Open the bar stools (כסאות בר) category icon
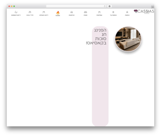The height and width of the screenshot is (136, 161). click(113, 12)
